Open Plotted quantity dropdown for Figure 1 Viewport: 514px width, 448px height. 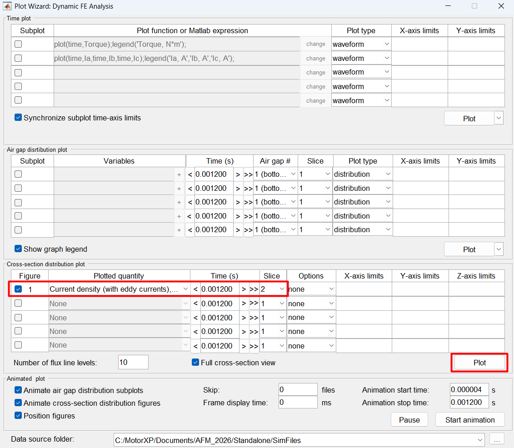coord(120,289)
